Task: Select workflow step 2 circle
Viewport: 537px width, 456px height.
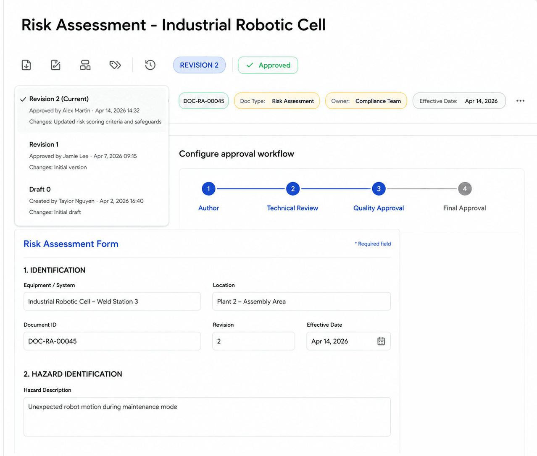Action: click(293, 189)
